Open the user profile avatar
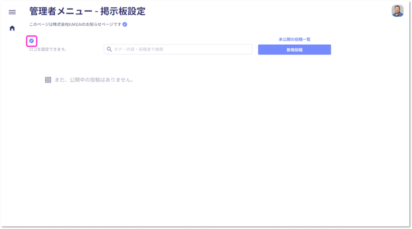412x229 pixels. tap(398, 11)
